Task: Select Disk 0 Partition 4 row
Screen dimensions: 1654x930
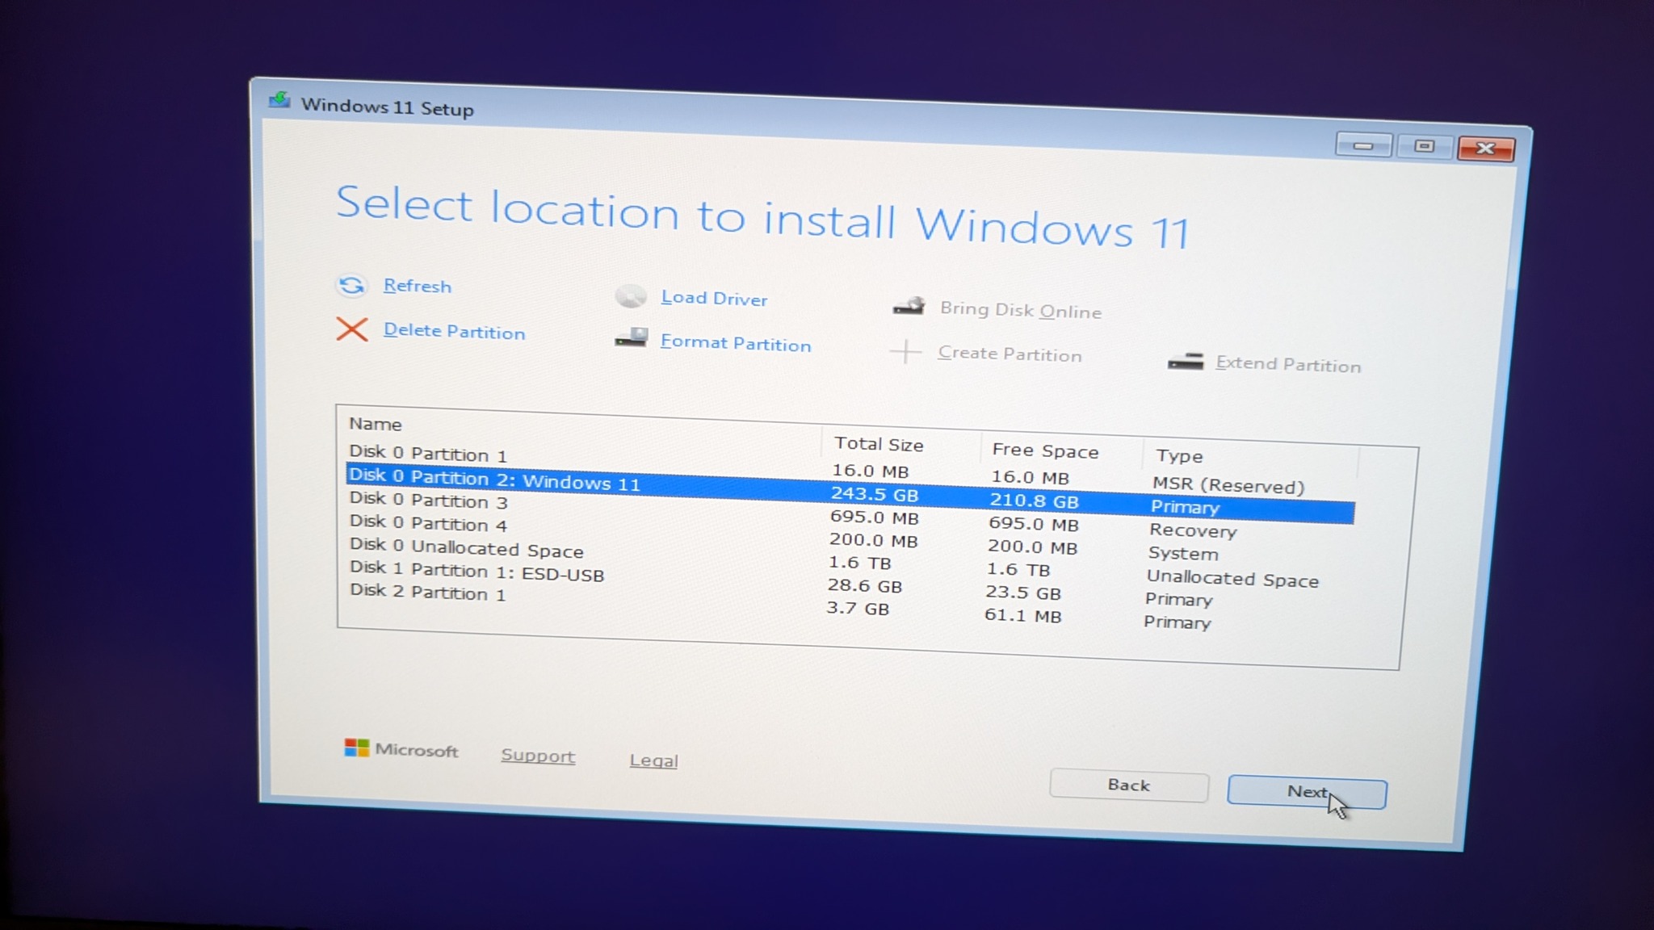Action: point(849,538)
